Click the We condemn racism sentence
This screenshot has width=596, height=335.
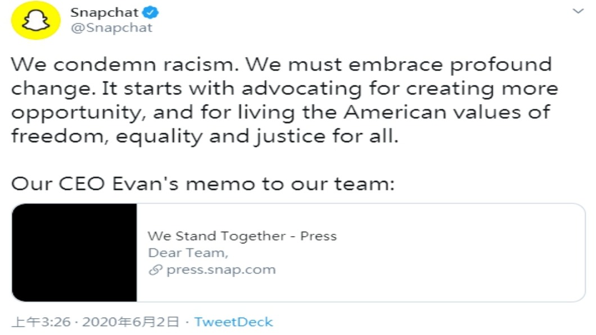[125, 65]
